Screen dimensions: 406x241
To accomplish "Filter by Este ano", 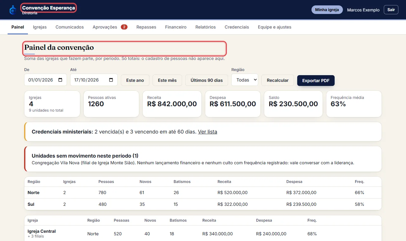I will pyautogui.click(x=135, y=80).
